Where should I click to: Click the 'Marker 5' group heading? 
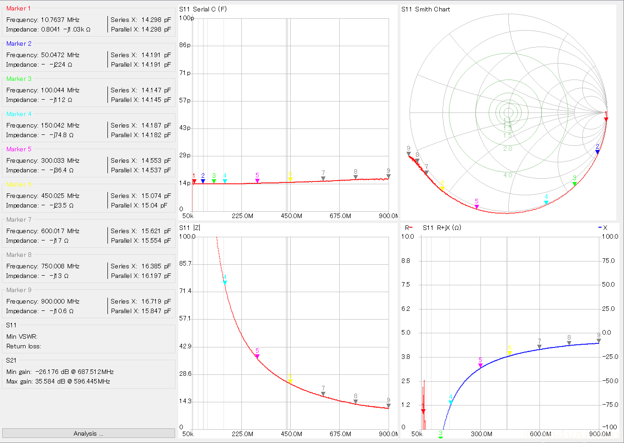19,149
